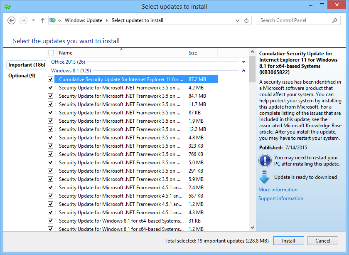
Task: Open the Support information link
Action: [281, 198]
